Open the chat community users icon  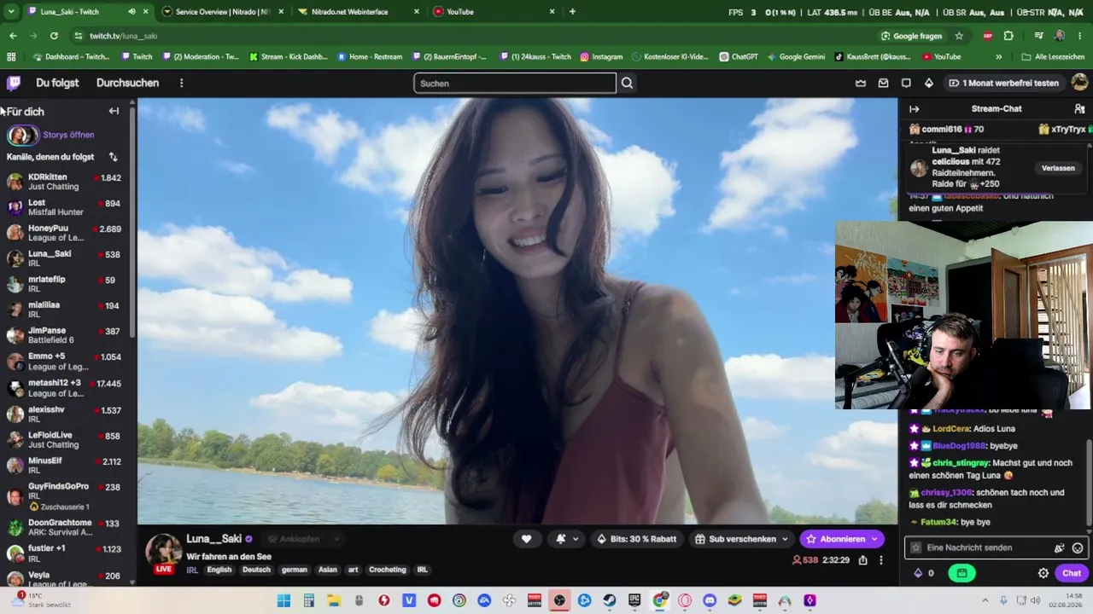click(x=1079, y=109)
